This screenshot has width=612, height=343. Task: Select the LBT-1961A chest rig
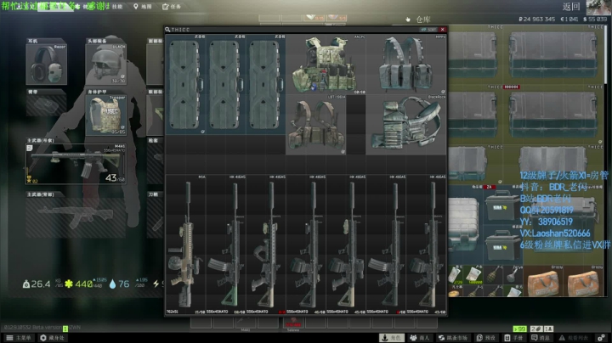point(315,124)
